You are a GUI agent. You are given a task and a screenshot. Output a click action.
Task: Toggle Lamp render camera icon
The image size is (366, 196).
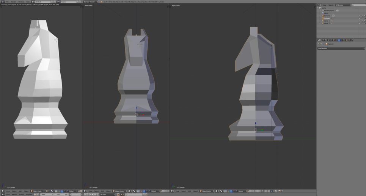click(x=364, y=24)
